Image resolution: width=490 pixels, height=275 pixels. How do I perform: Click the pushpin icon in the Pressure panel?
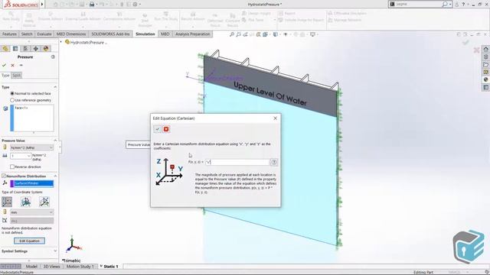pos(21,65)
